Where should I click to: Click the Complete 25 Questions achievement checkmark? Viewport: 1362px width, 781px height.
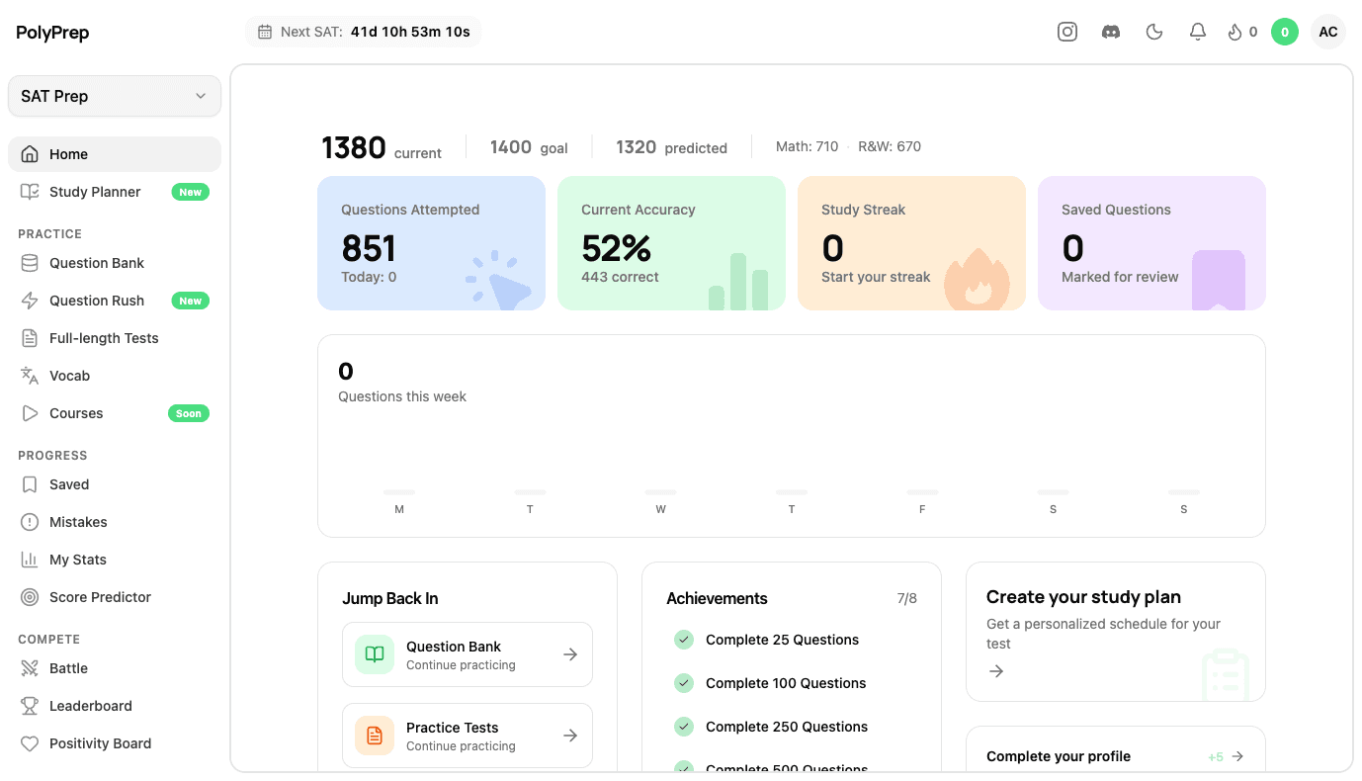pyautogui.click(x=683, y=640)
